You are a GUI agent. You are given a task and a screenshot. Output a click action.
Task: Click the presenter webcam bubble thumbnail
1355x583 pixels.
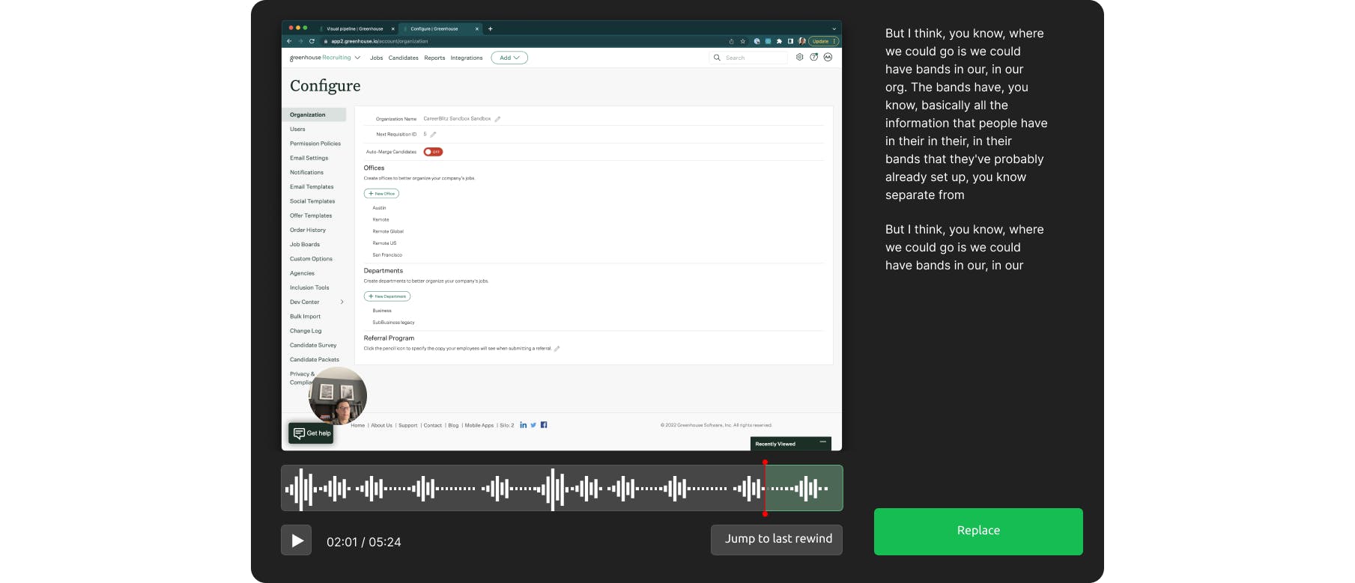(338, 395)
